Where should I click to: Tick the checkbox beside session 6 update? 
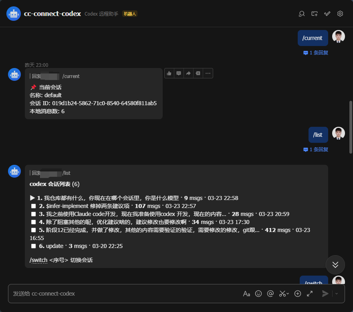[x=34, y=246]
